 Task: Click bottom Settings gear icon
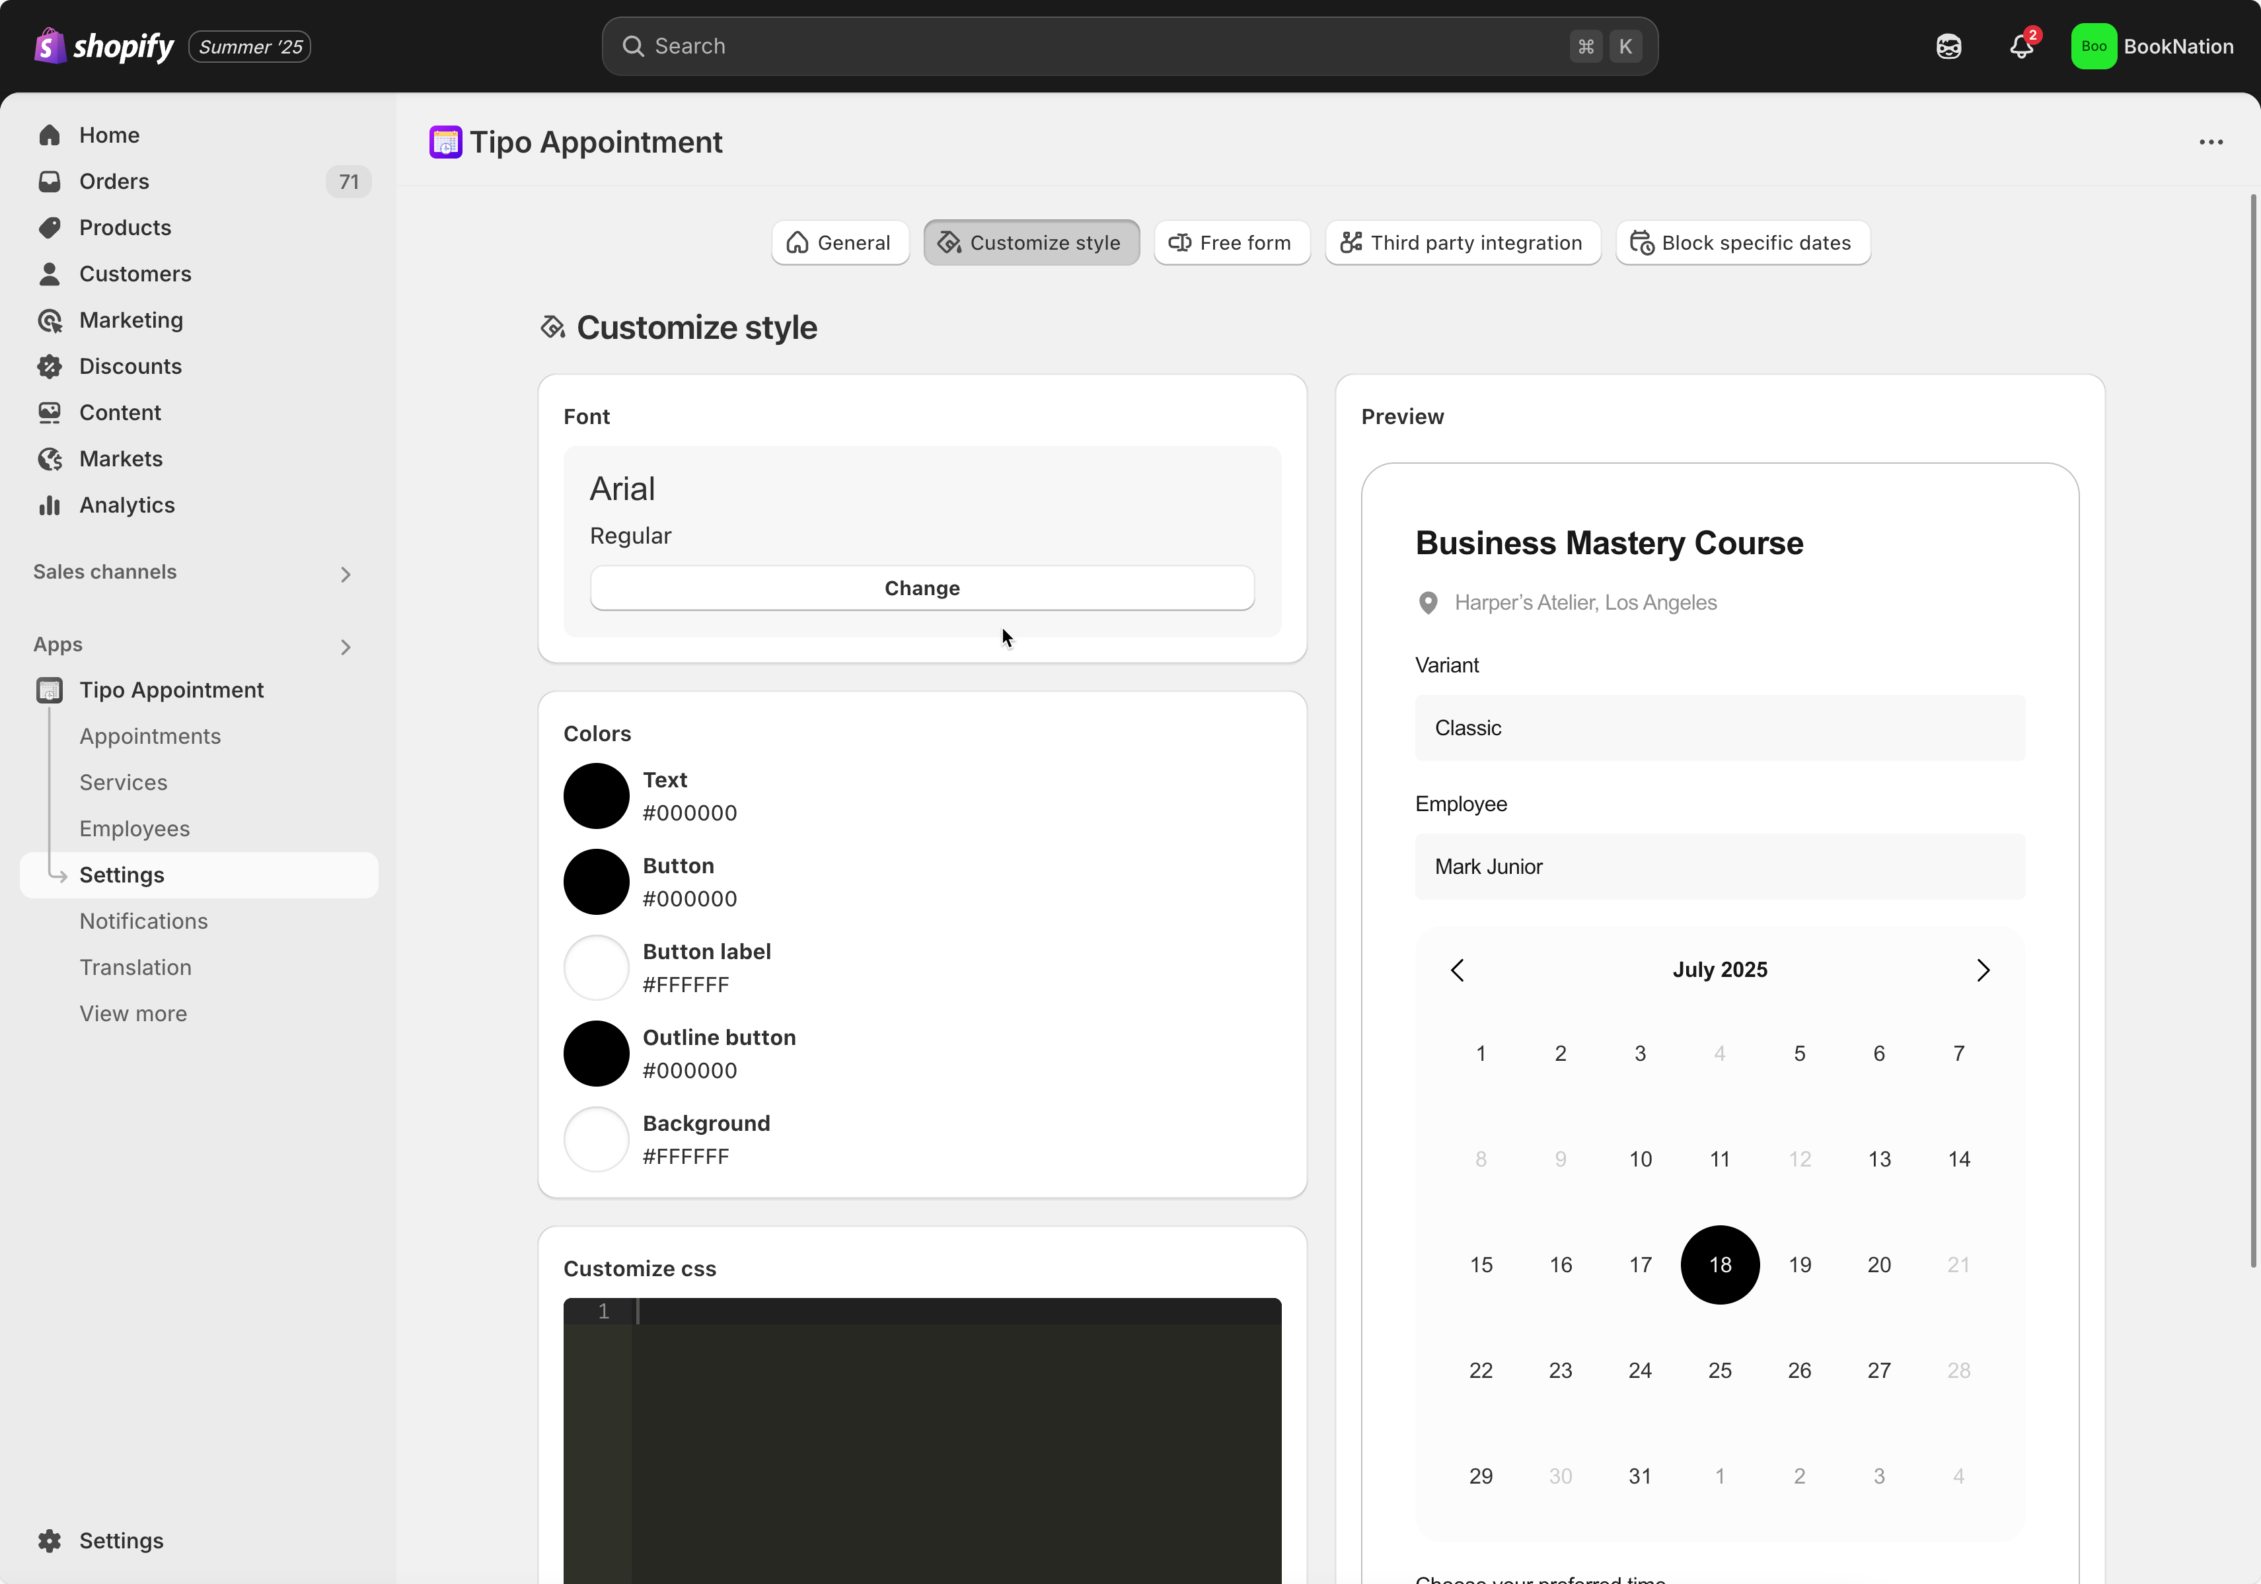50,1540
